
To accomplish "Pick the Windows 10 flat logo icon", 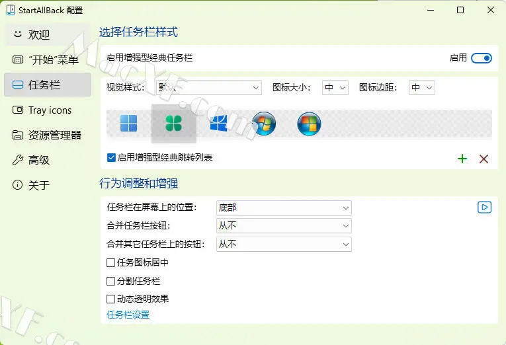I will tap(218, 124).
